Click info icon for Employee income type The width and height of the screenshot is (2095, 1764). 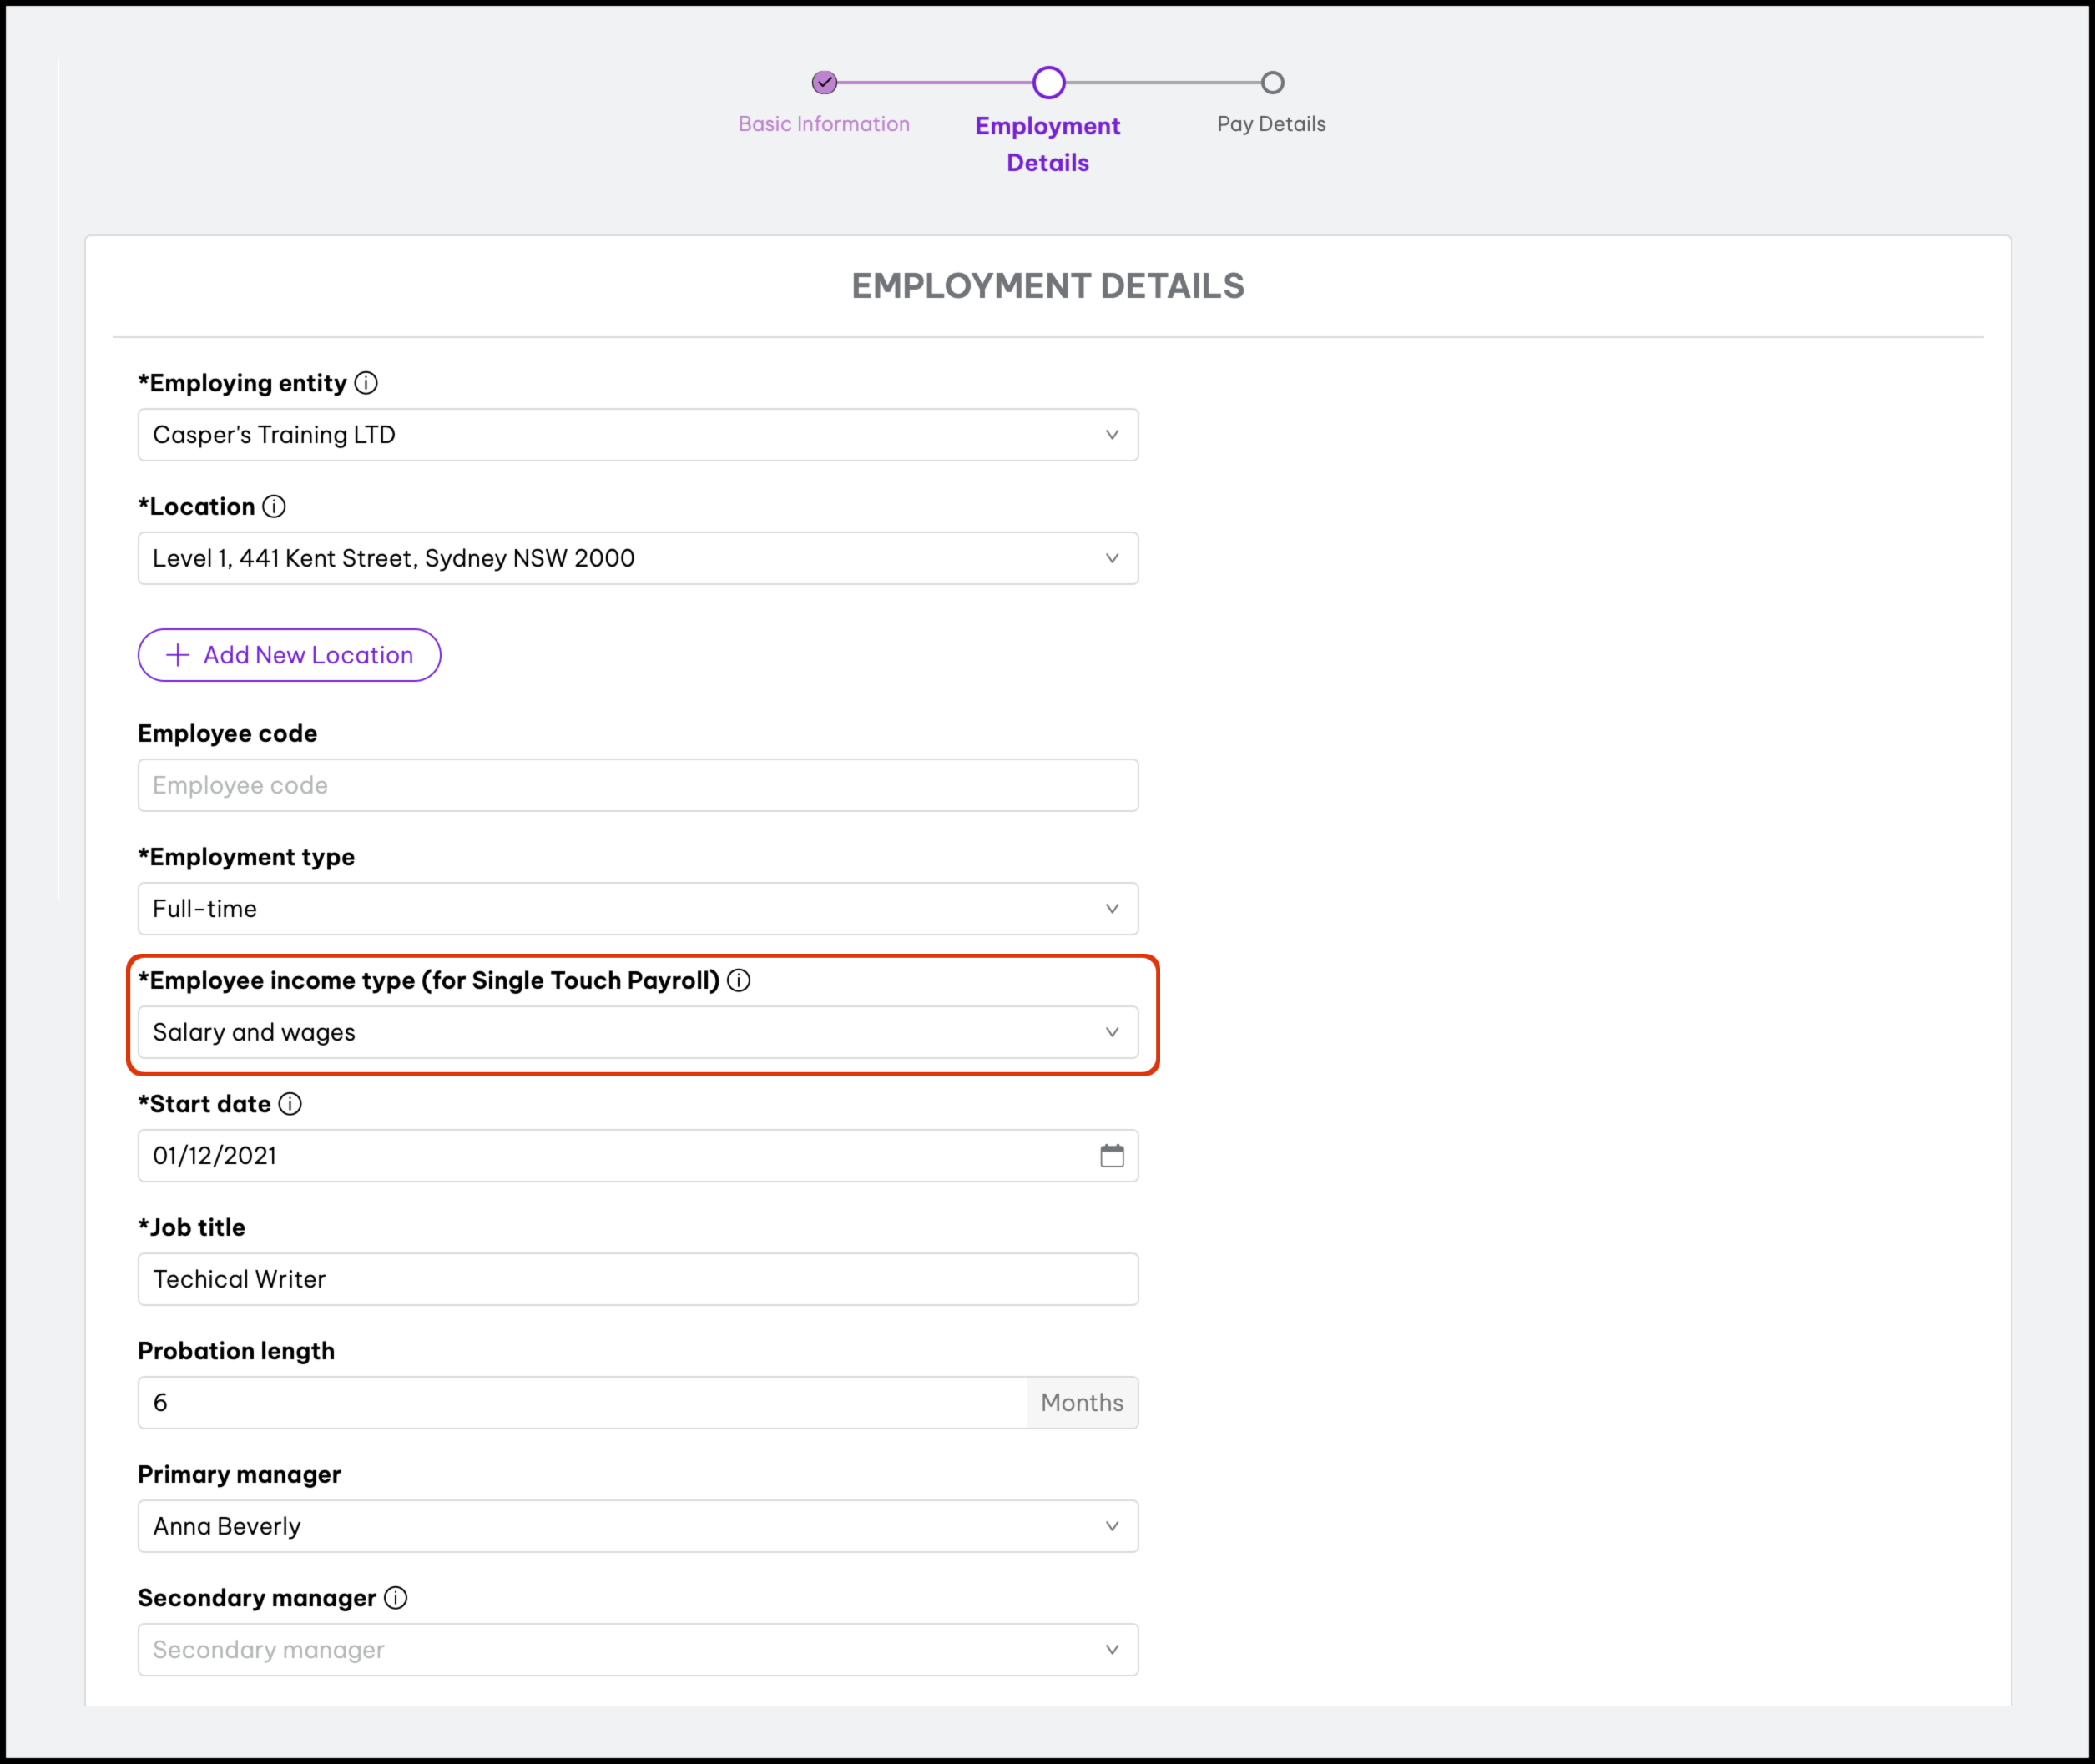pos(739,980)
